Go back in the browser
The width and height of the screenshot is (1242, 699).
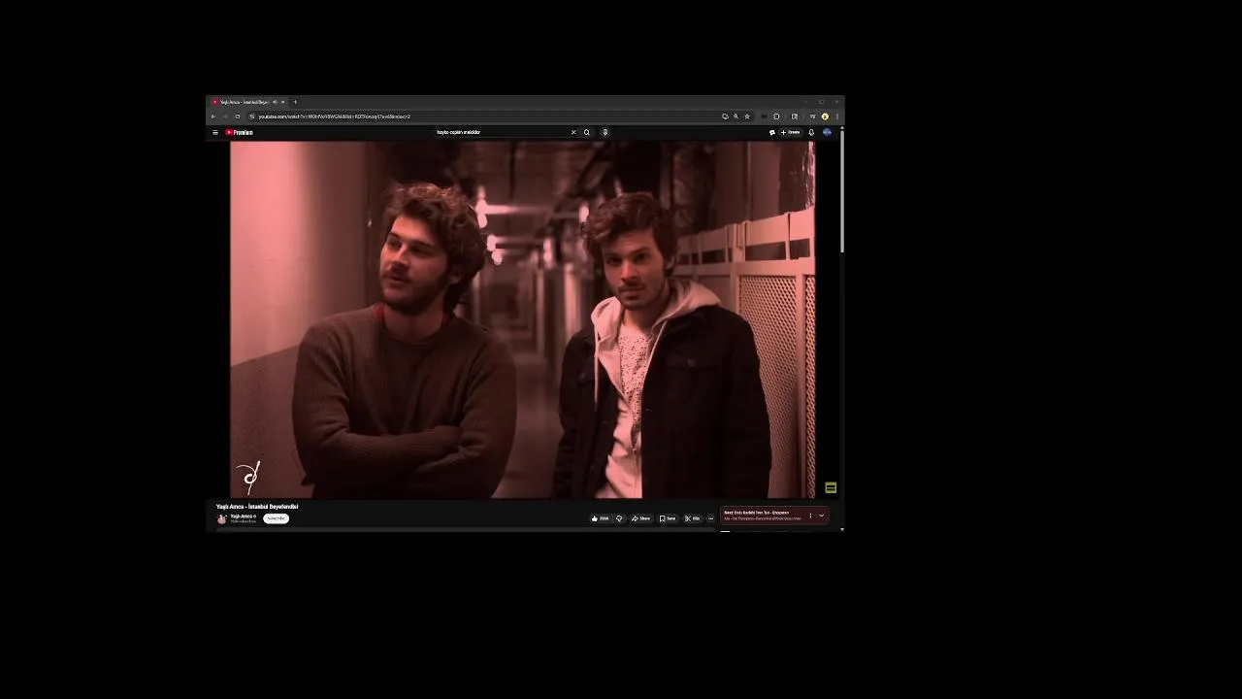[x=213, y=116]
